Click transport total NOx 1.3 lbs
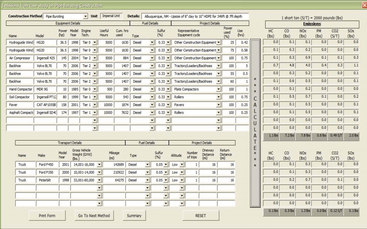The width and height of the screenshot is (367, 229). (303, 212)
